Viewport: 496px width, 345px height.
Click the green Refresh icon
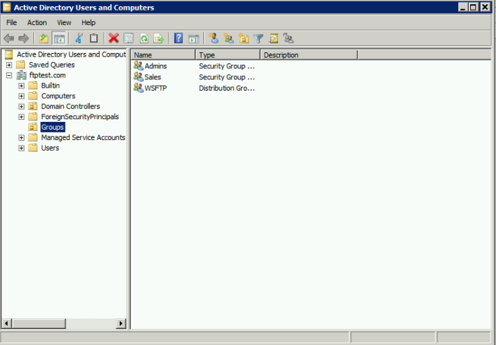coord(144,38)
